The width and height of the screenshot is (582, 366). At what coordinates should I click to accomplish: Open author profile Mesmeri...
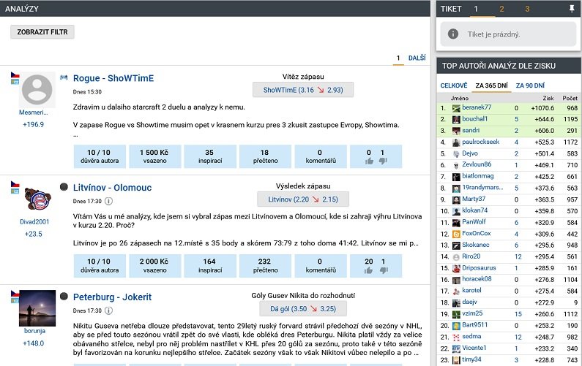[34, 113]
